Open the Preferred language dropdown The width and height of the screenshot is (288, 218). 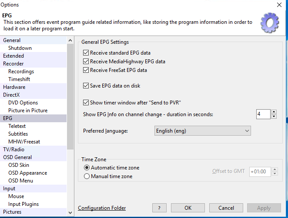tap(203, 131)
